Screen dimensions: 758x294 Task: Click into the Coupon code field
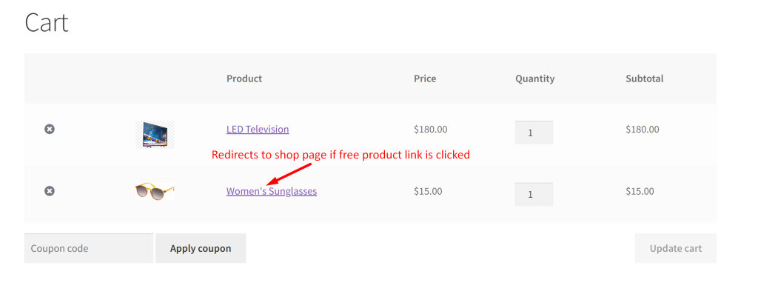tap(89, 249)
